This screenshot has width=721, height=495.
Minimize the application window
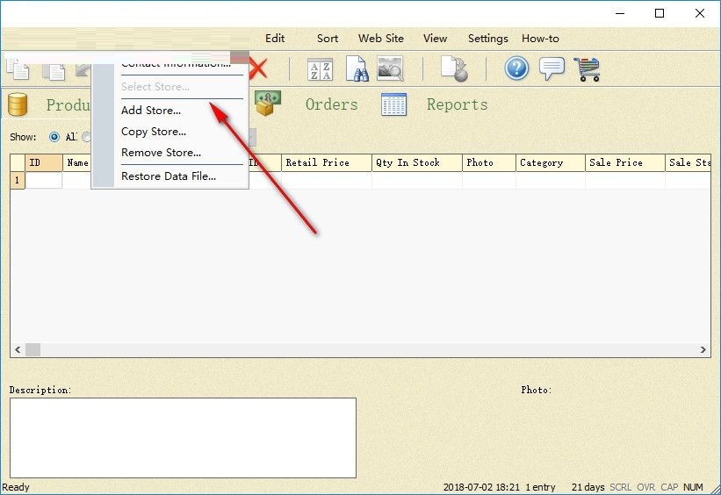pos(620,13)
